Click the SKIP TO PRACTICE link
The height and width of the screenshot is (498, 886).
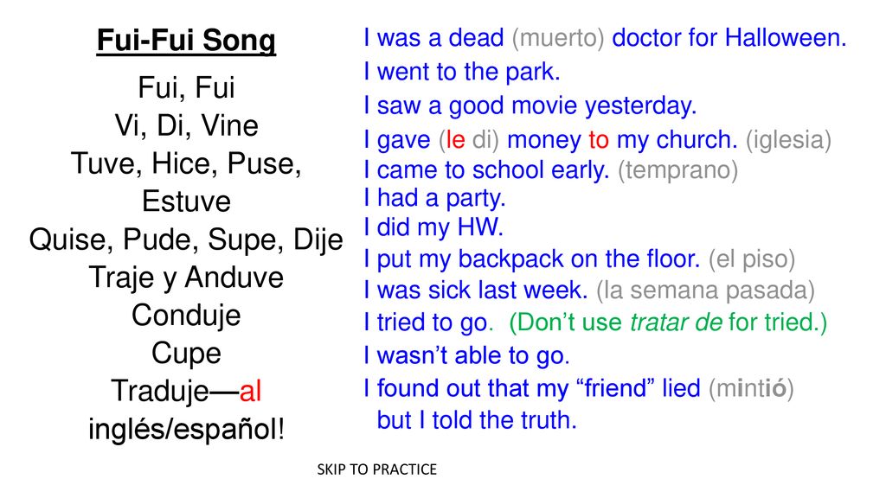coord(377,469)
